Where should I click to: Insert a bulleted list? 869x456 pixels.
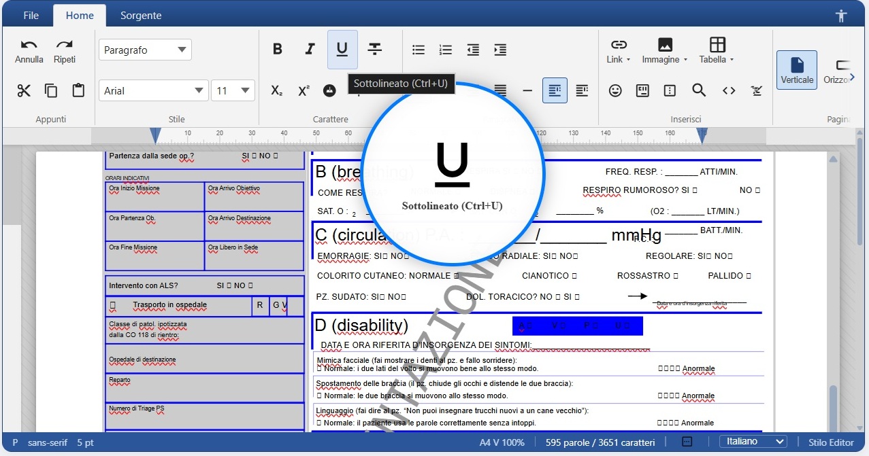click(419, 50)
